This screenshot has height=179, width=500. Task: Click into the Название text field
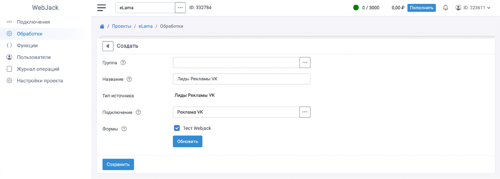click(x=241, y=79)
